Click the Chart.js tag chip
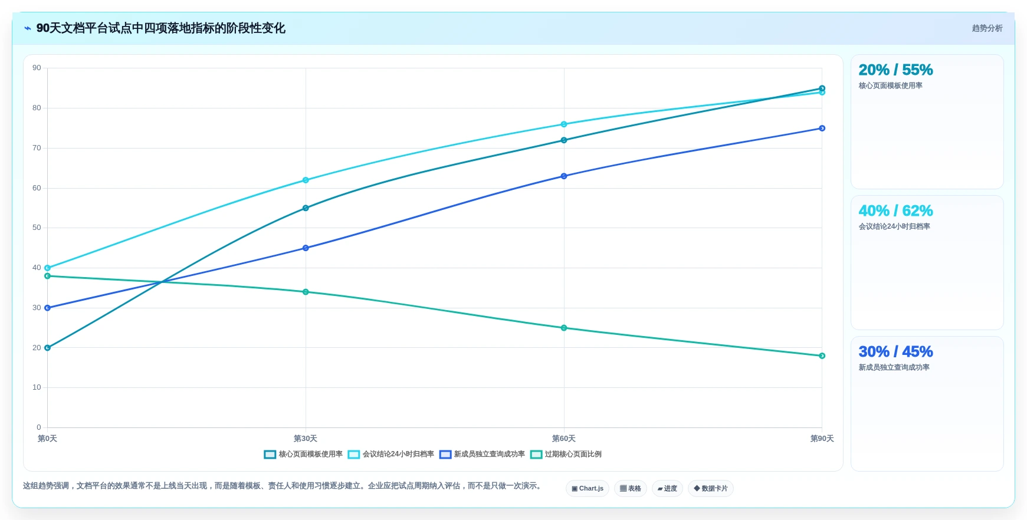1027x520 pixels. point(588,489)
